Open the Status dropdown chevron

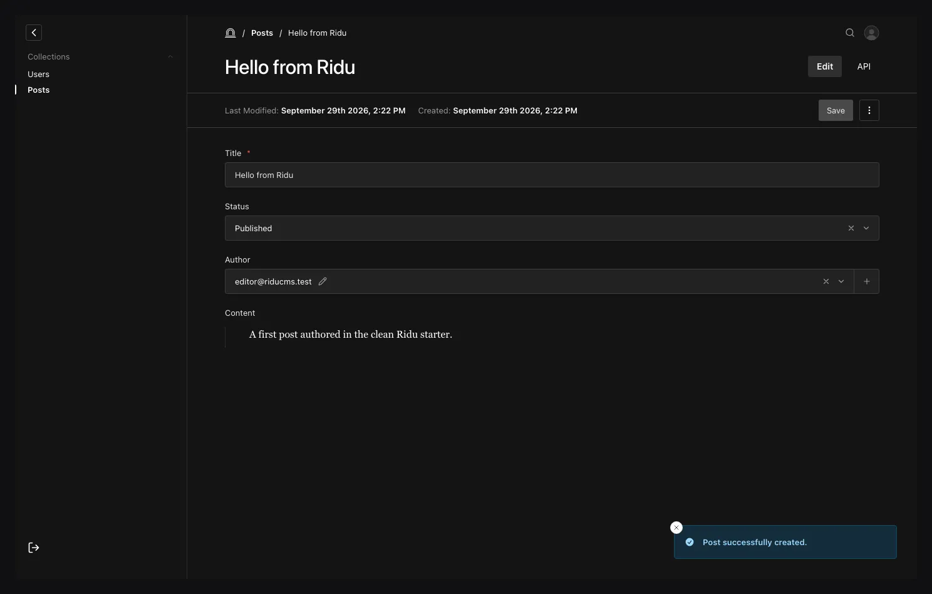coord(866,228)
